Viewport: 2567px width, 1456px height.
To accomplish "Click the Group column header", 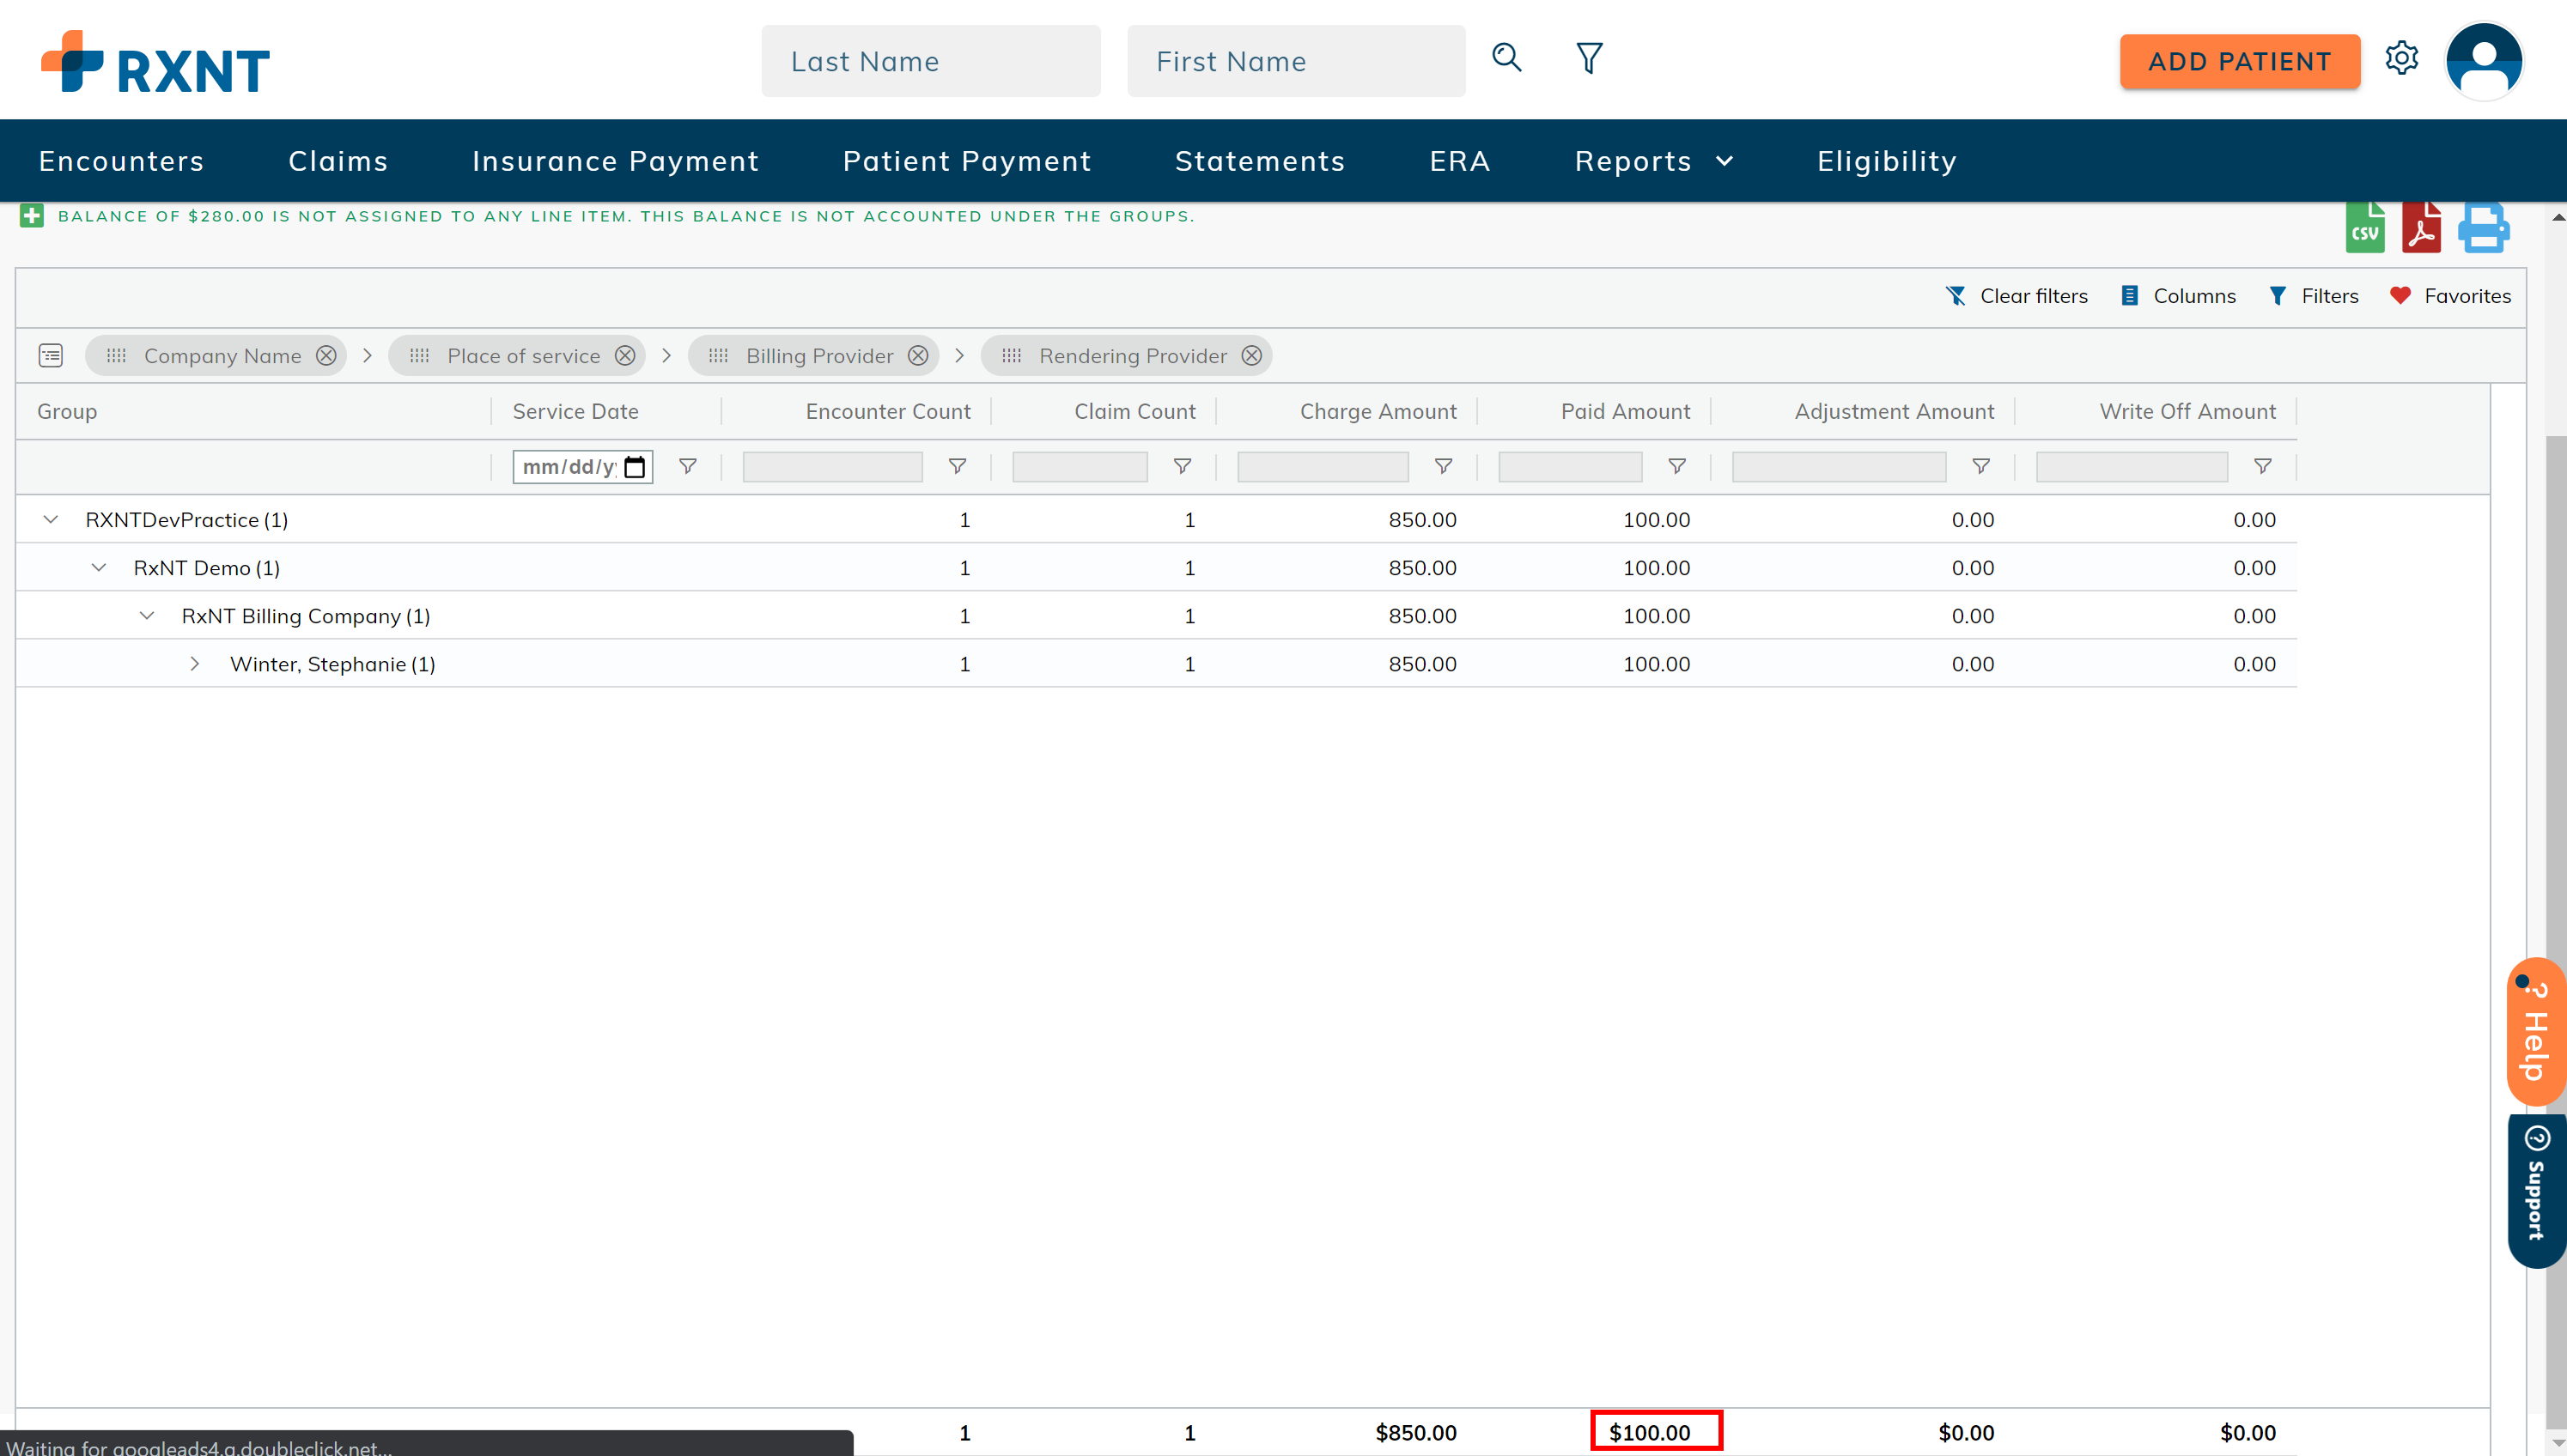I will tap(67, 411).
